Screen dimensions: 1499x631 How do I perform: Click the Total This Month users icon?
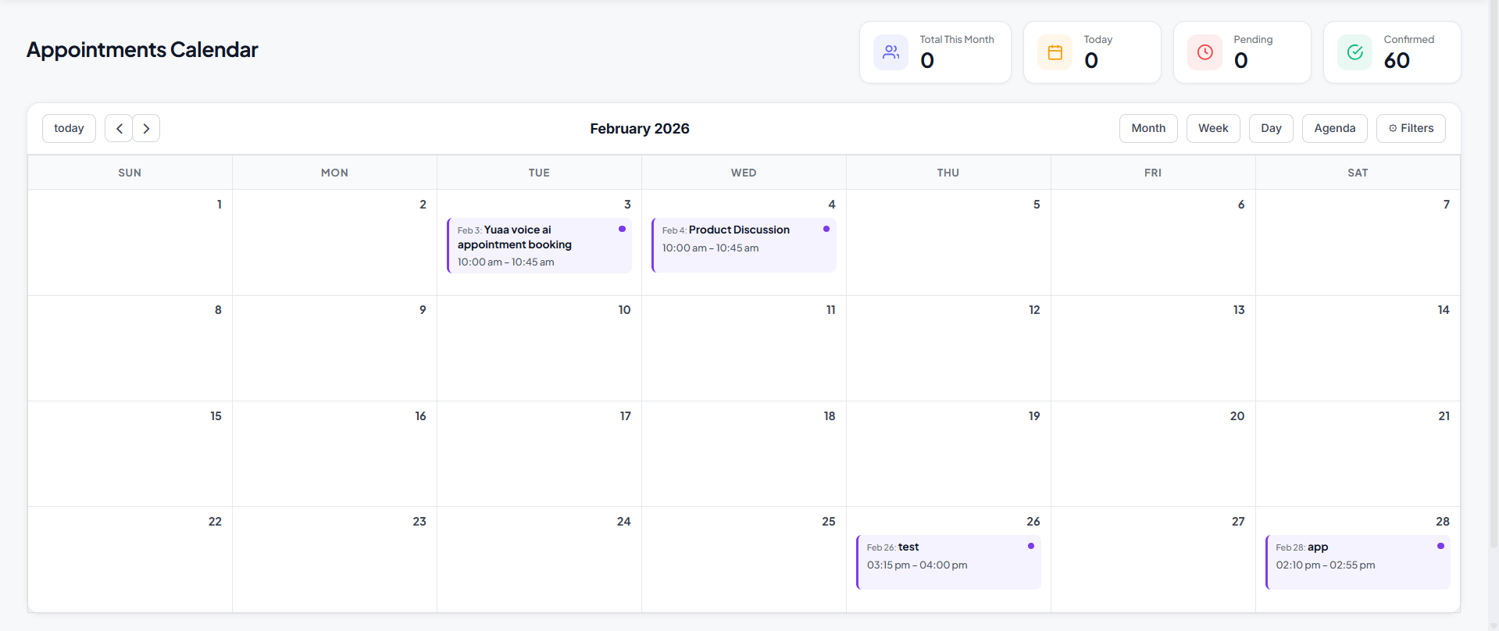coord(890,52)
